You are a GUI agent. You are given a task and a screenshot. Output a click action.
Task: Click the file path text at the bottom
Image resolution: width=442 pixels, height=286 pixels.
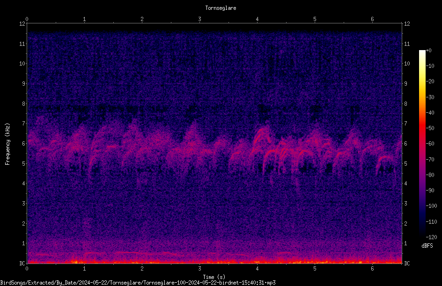pyautogui.click(x=138, y=283)
